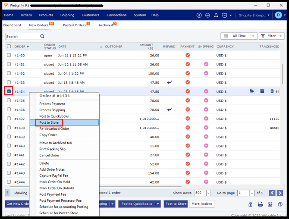Toggle the select-all checkbox in table header
This screenshot has height=219, width=289.
9,47
